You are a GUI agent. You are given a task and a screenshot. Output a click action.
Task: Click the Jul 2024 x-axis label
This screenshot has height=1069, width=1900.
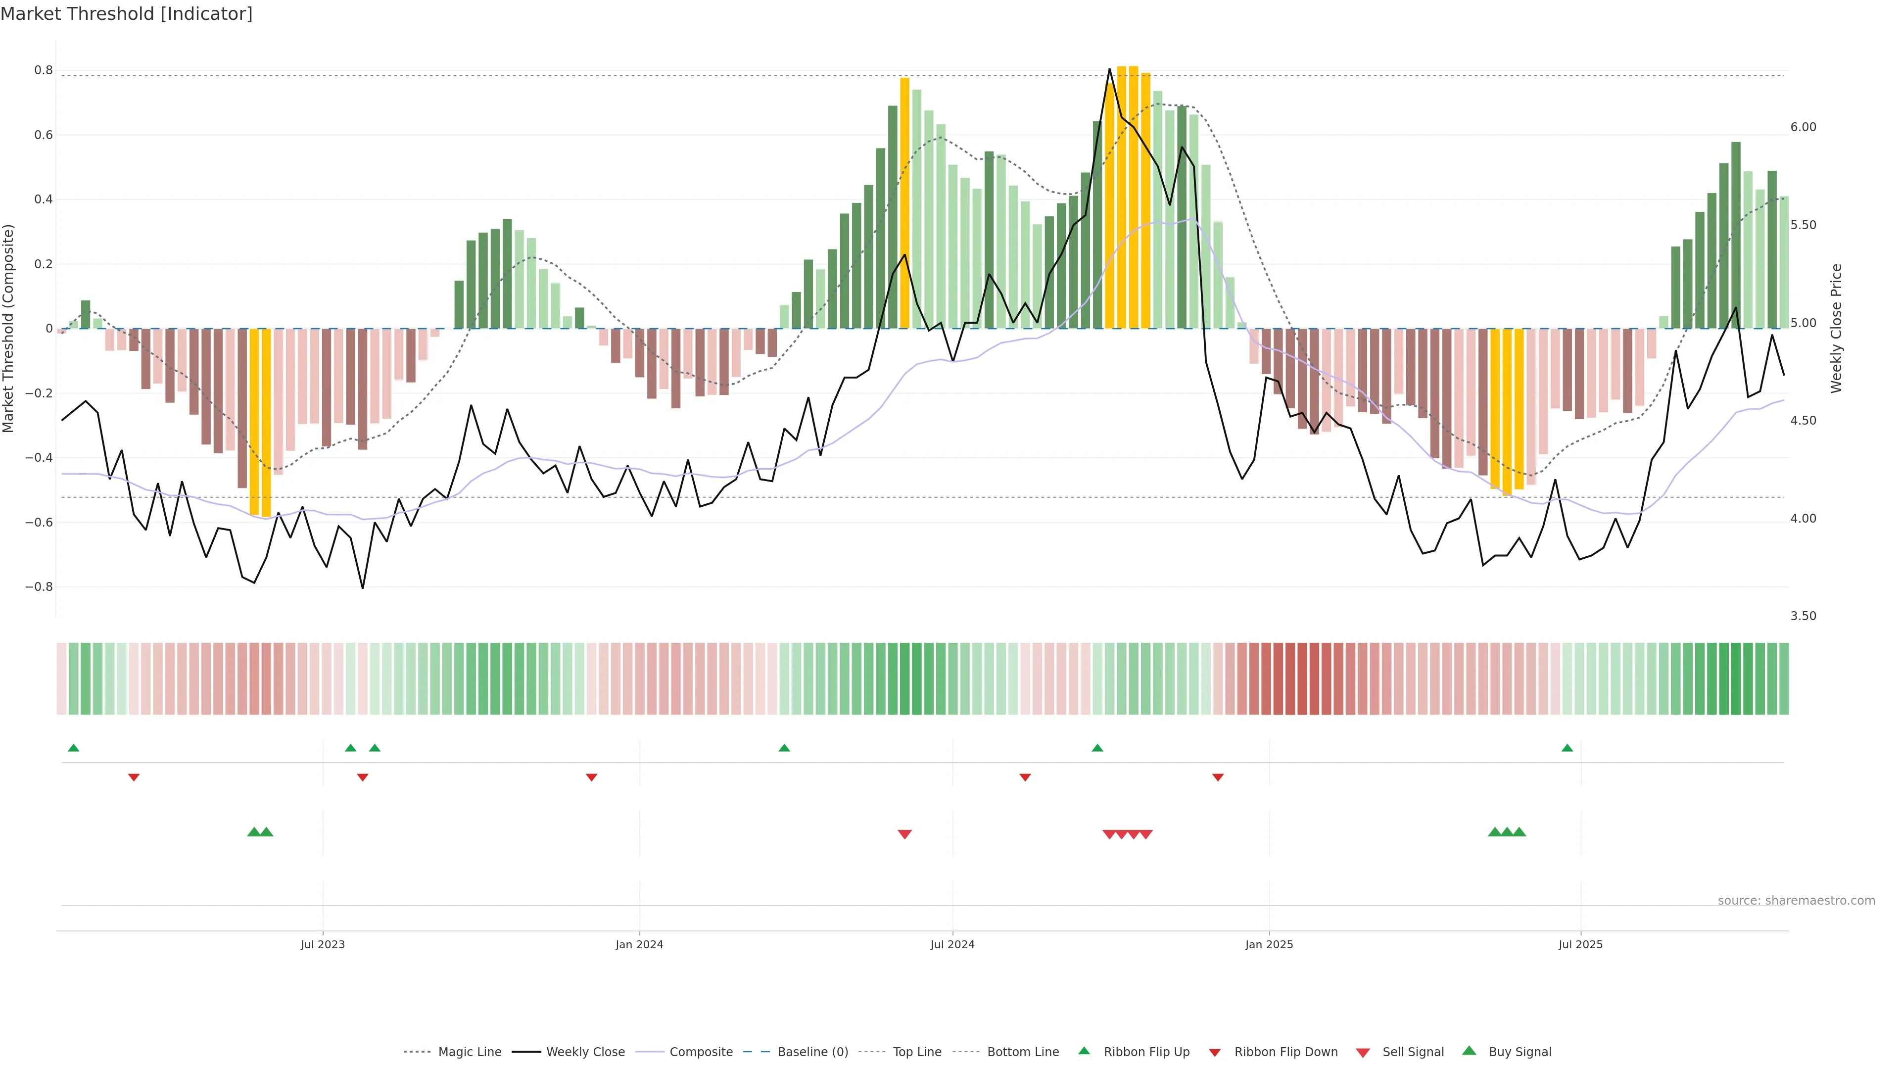pyautogui.click(x=952, y=944)
